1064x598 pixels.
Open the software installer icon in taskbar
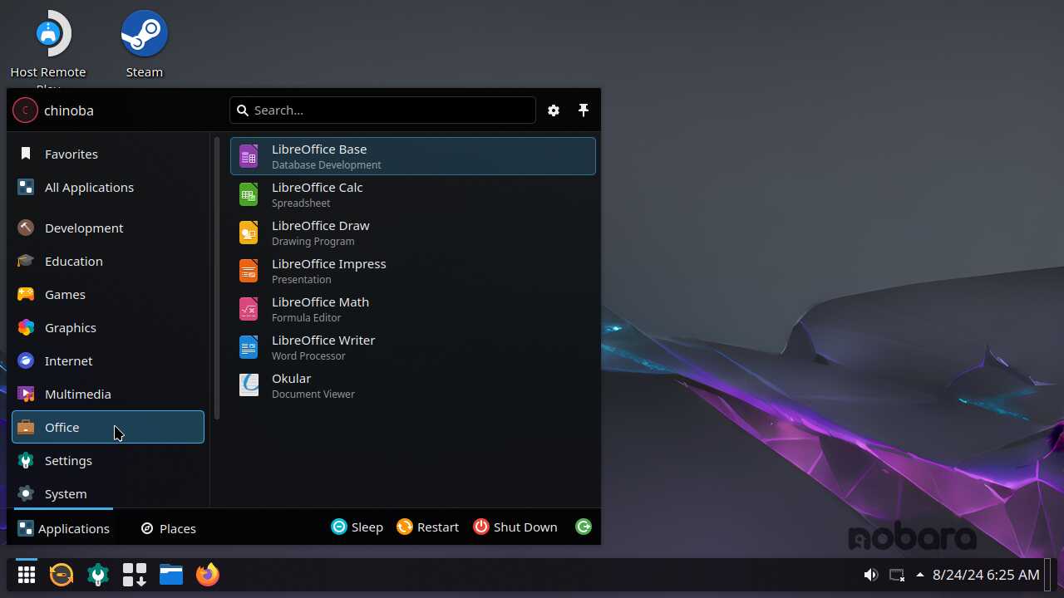(x=135, y=574)
